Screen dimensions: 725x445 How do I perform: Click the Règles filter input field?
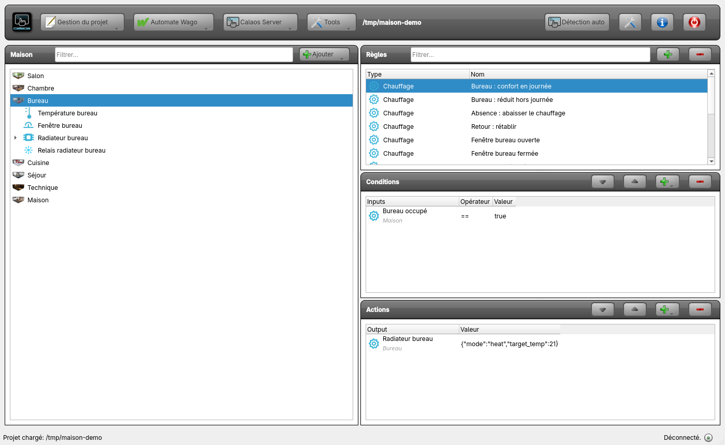pyautogui.click(x=530, y=54)
